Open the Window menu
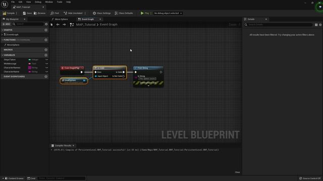This screenshot has height=181, width=323. (49, 2)
